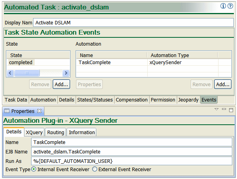Open the Properties view menu triangle
This screenshot has width=237, height=179.
217,109
